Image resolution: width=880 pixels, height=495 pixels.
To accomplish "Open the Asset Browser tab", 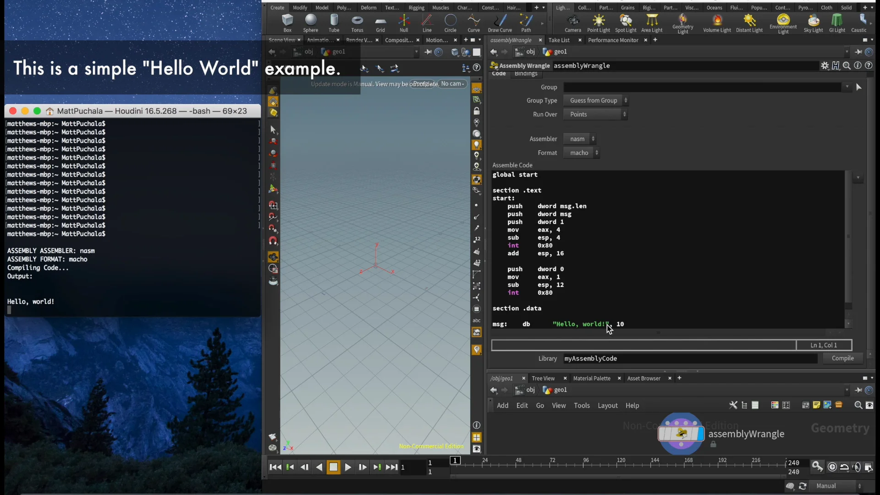I will (643, 379).
